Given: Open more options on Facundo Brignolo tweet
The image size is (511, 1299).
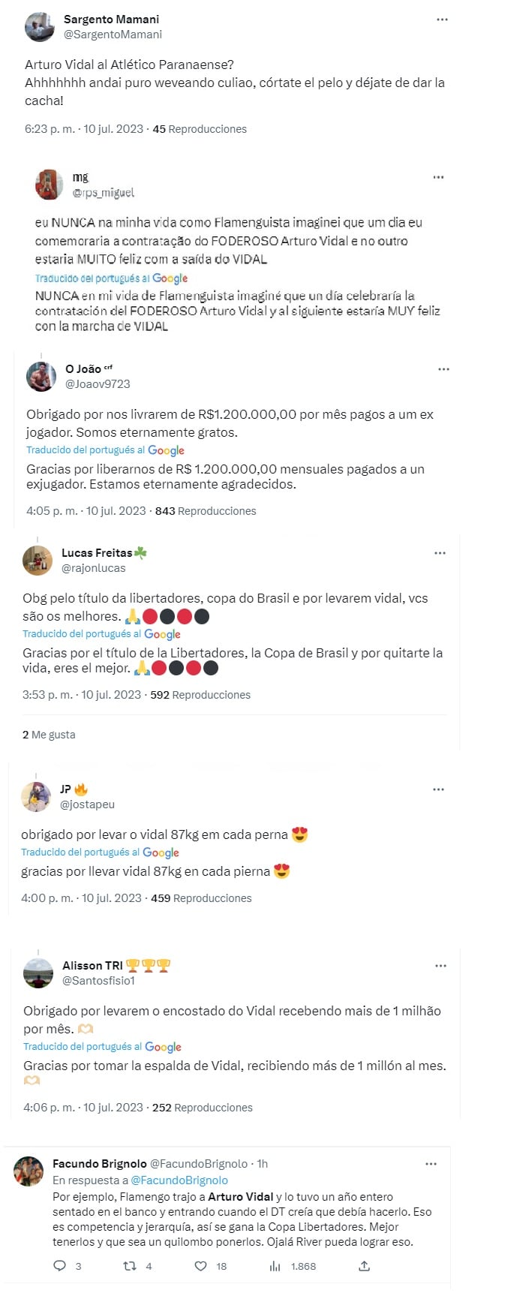Looking at the screenshot, I should coord(431,1164).
